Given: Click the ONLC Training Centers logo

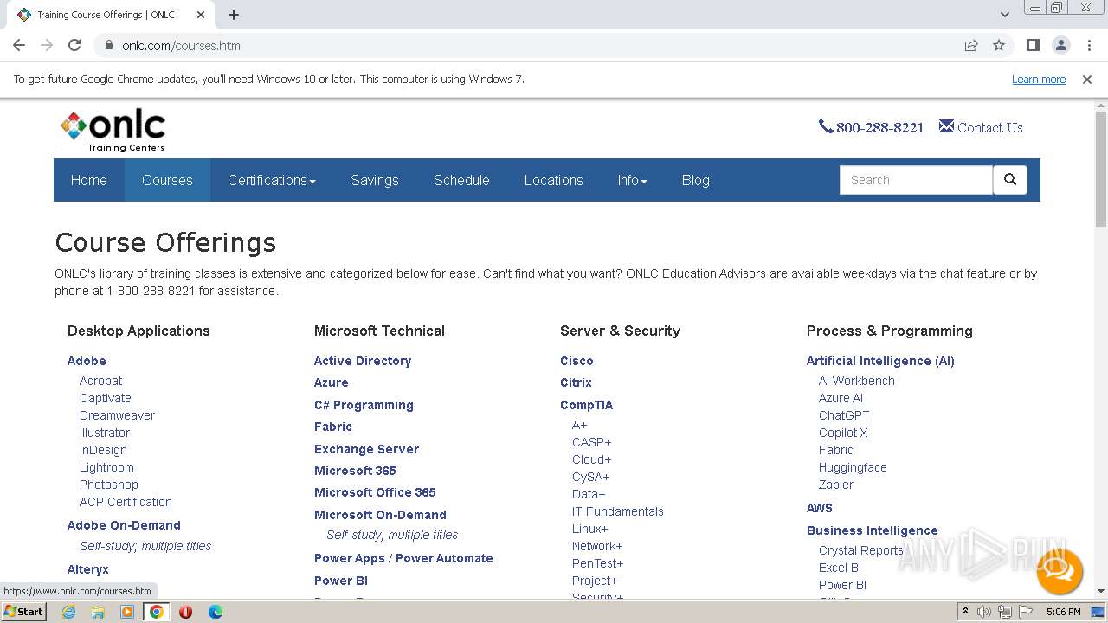Looking at the screenshot, I should coord(113,131).
